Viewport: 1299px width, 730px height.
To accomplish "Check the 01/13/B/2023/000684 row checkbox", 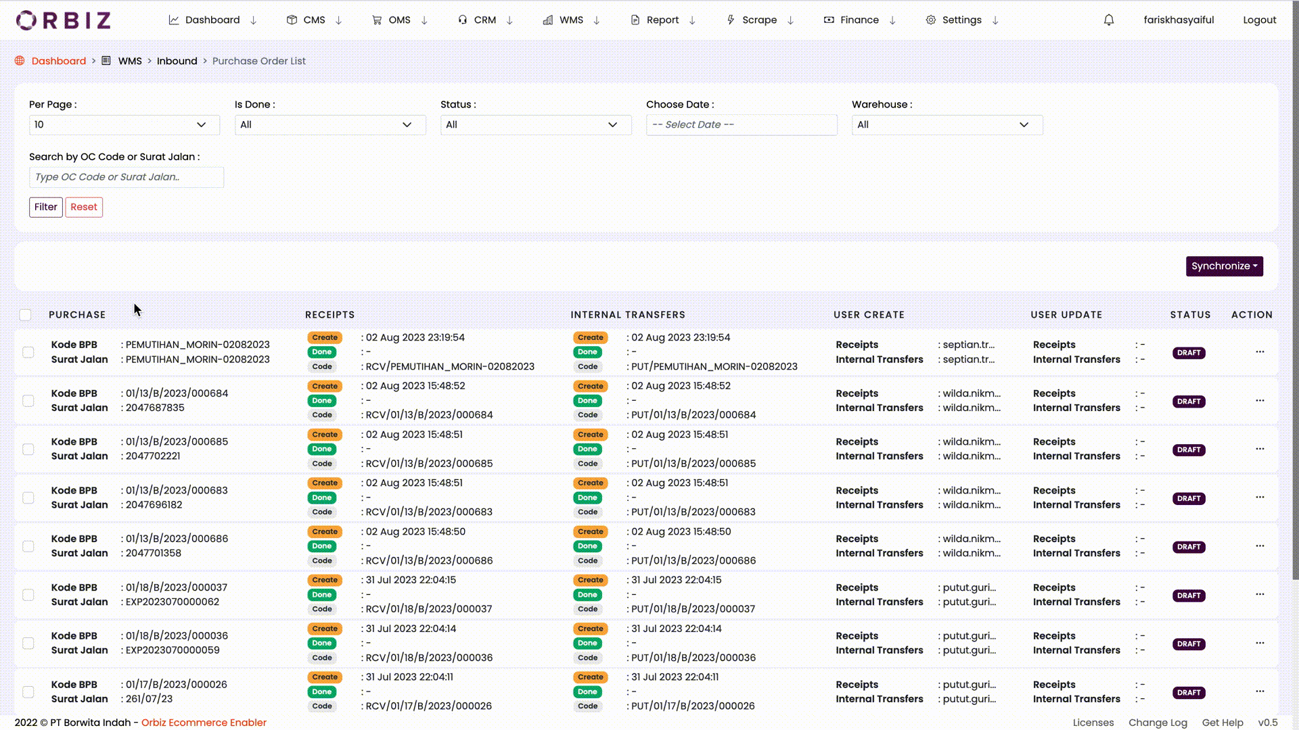I will [x=28, y=401].
